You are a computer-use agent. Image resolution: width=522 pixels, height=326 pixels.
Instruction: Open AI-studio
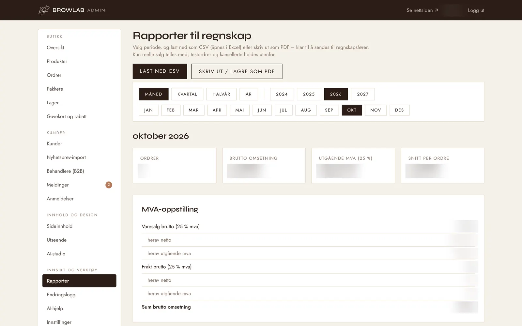click(x=79, y=254)
